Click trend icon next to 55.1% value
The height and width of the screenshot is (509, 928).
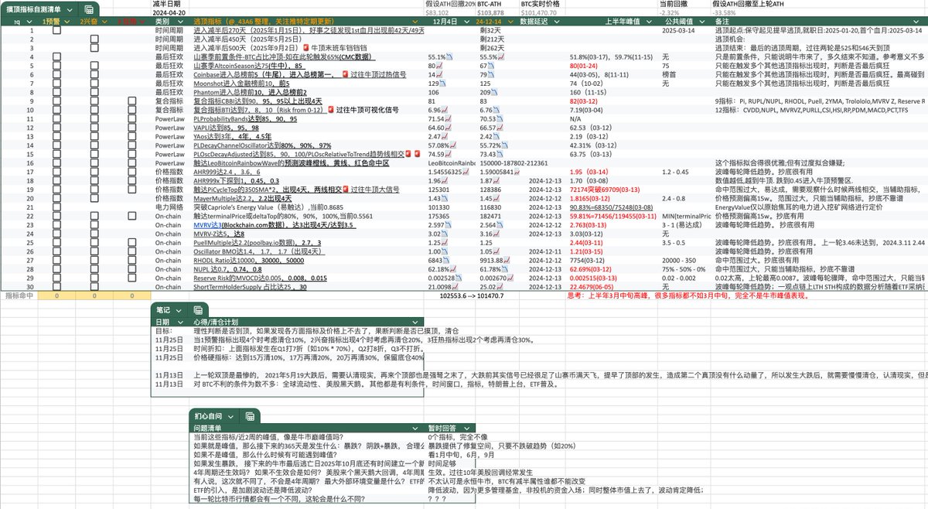point(450,57)
